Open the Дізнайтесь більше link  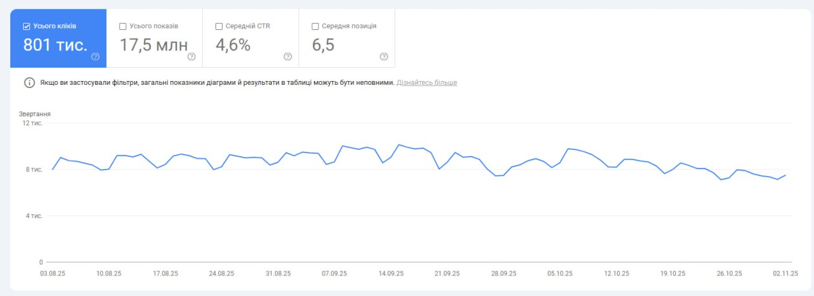click(x=427, y=83)
